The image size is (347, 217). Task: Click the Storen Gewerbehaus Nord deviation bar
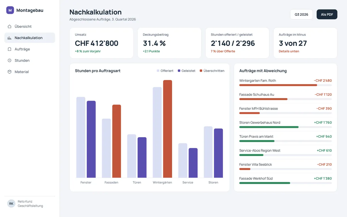pos(285,127)
